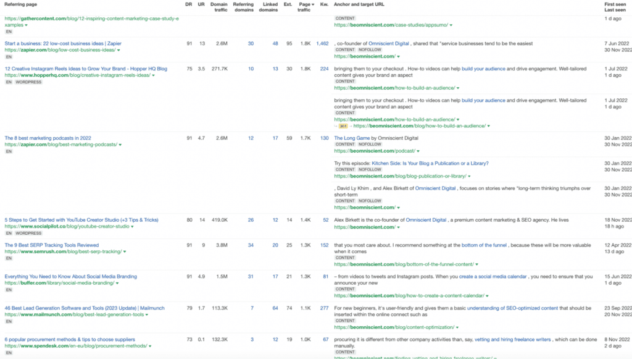View the 26 referring domains for SocialPilot page
This screenshot has width=632, height=359.
(x=251, y=220)
